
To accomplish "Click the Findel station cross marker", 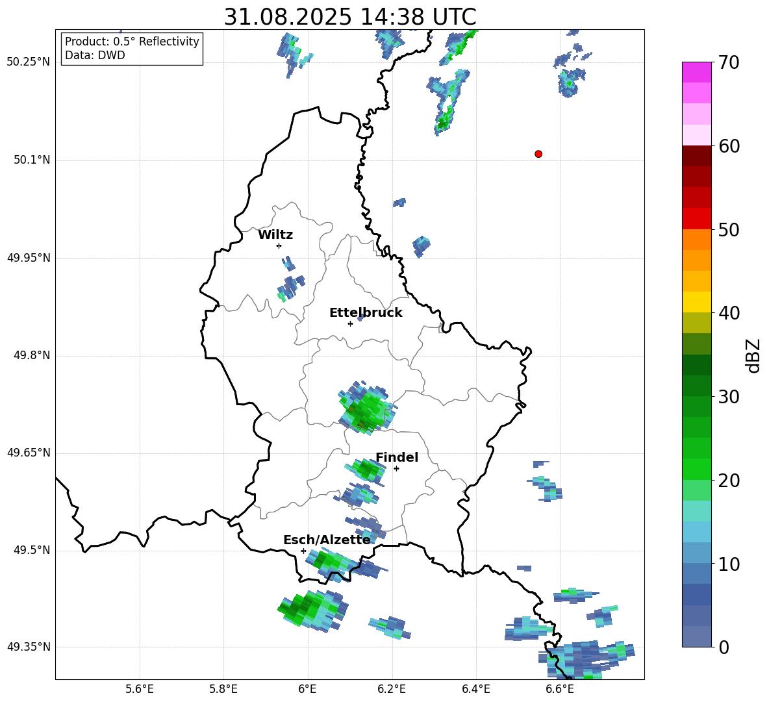I will [x=396, y=469].
